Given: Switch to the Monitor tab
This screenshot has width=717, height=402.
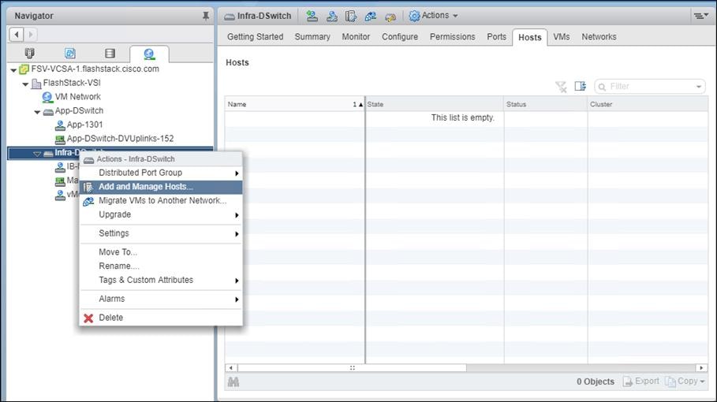Looking at the screenshot, I should point(356,36).
